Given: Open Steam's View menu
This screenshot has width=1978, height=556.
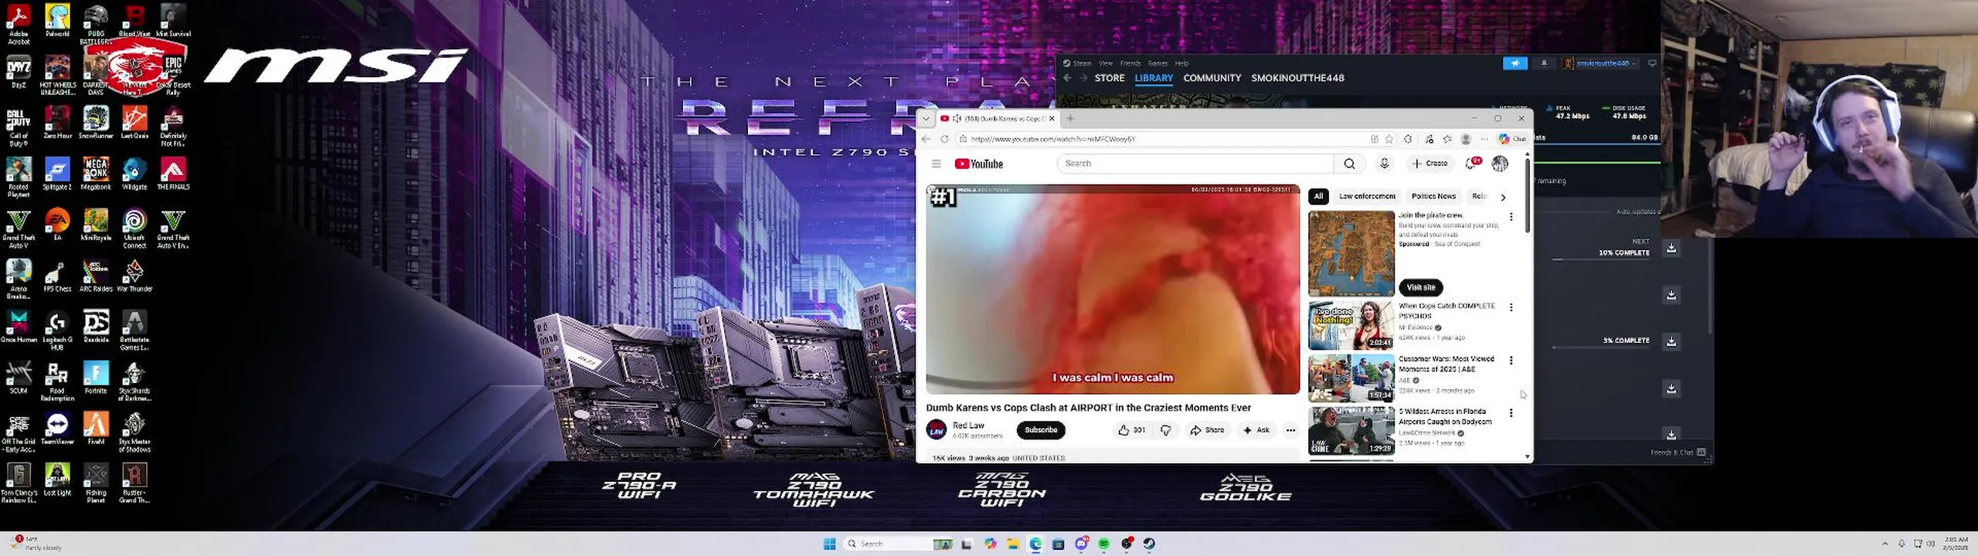Looking at the screenshot, I should pos(1106,63).
